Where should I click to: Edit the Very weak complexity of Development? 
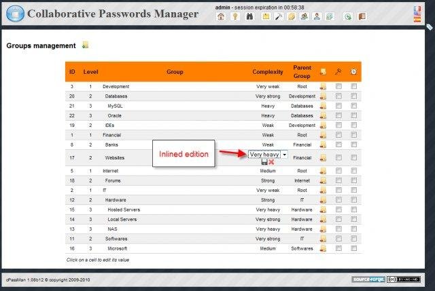[x=268, y=86]
